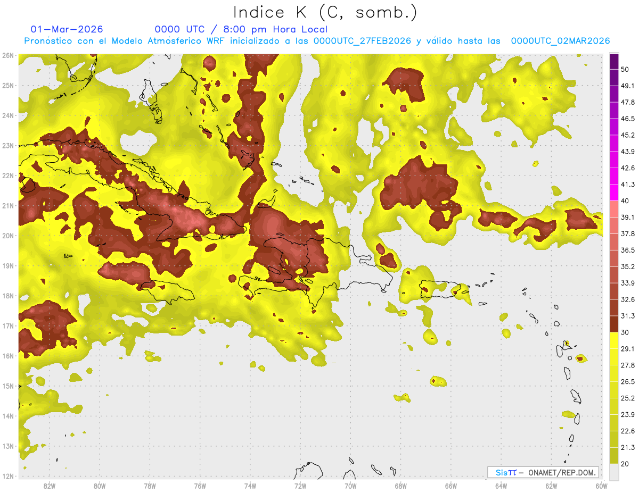639x493 pixels.
Task: Click colorbar value '40'
Action: point(625,201)
